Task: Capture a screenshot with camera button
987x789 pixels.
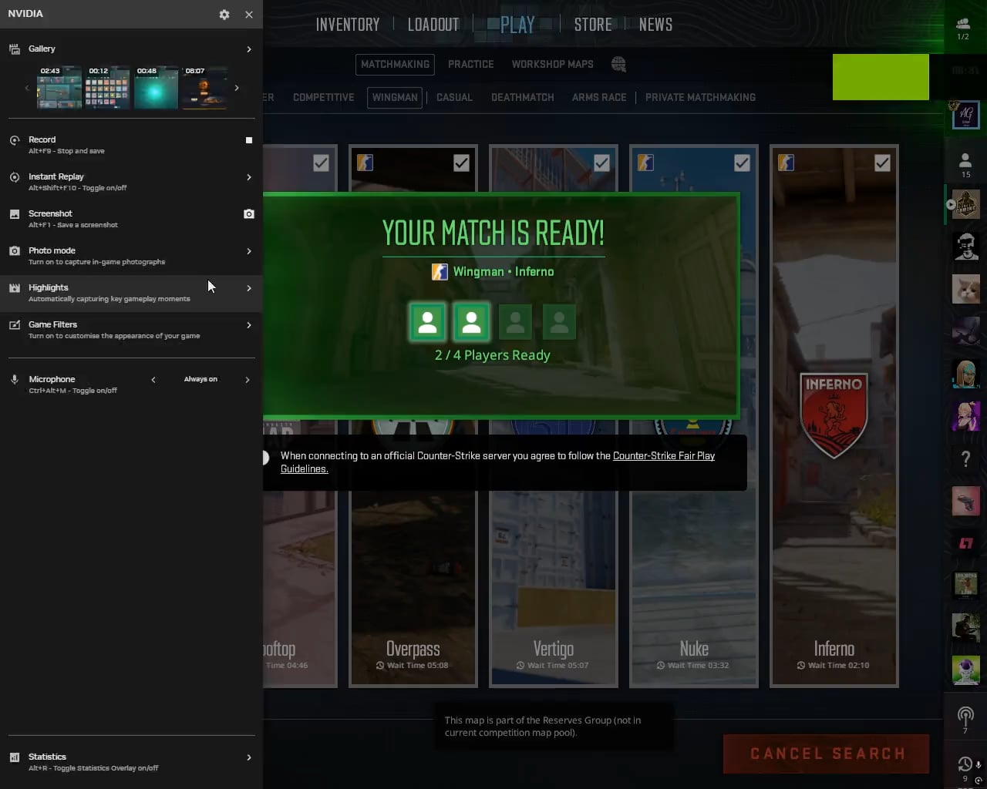Action: (x=249, y=214)
